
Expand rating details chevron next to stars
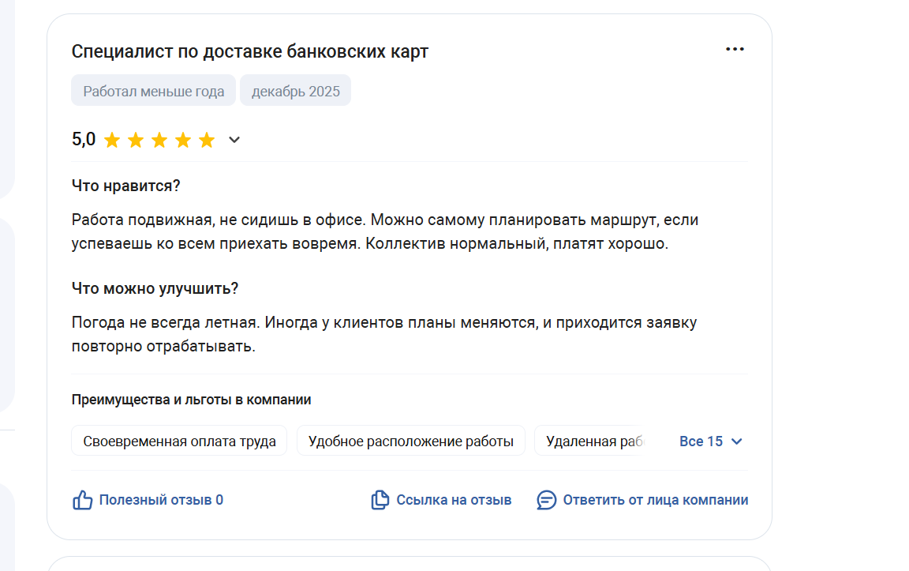tap(234, 141)
